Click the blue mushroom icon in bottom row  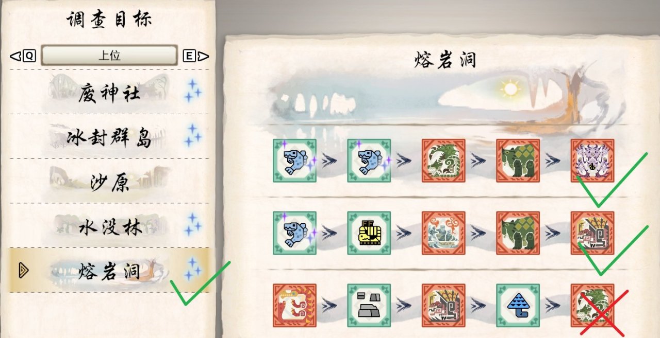[518, 306]
